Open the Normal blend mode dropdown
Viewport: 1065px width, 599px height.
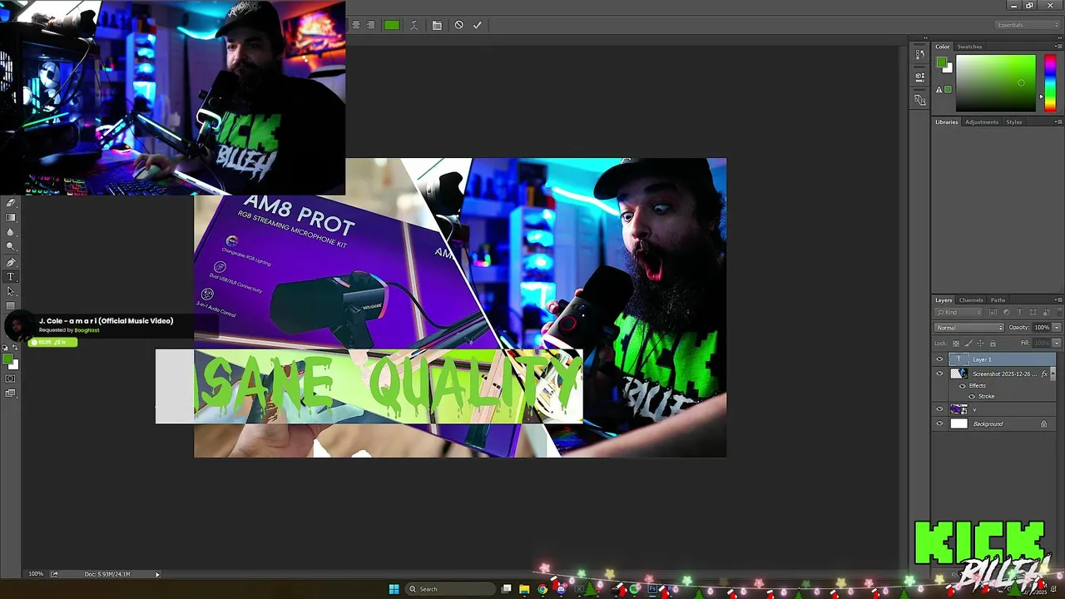click(x=969, y=328)
